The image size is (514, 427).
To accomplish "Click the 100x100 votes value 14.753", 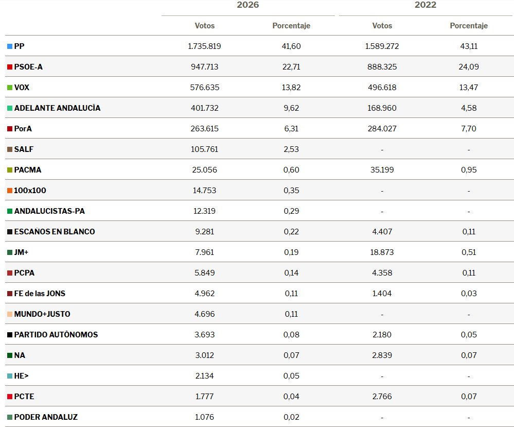I will point(205,191).
